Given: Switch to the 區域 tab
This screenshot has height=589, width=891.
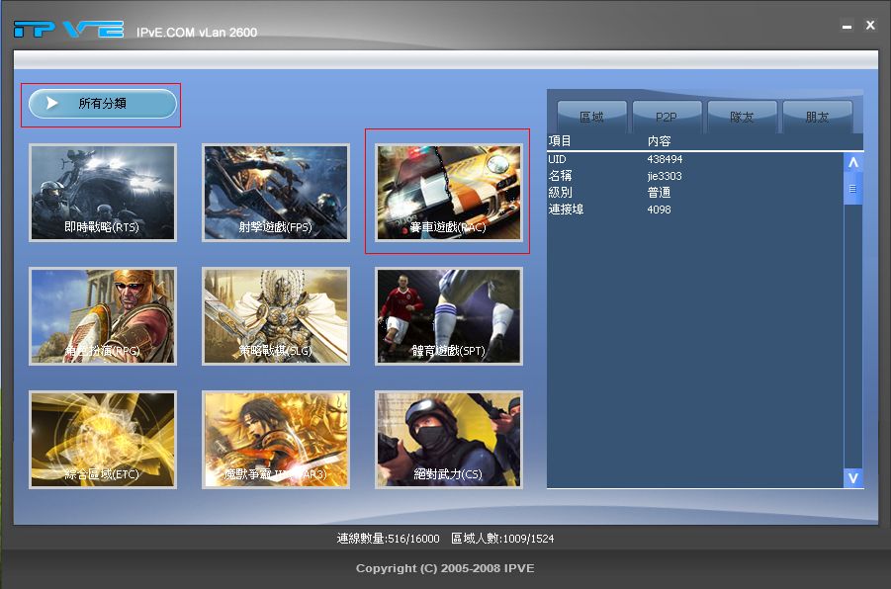Looking at the screenshot, I should tap(591, 117).
